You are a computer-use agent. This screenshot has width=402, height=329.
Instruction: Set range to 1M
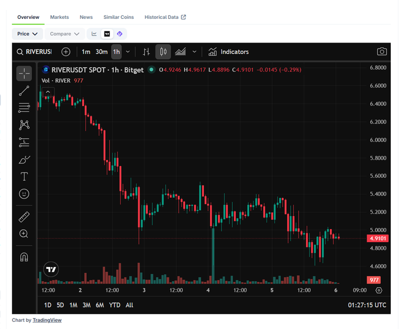[x=73, y=305]
